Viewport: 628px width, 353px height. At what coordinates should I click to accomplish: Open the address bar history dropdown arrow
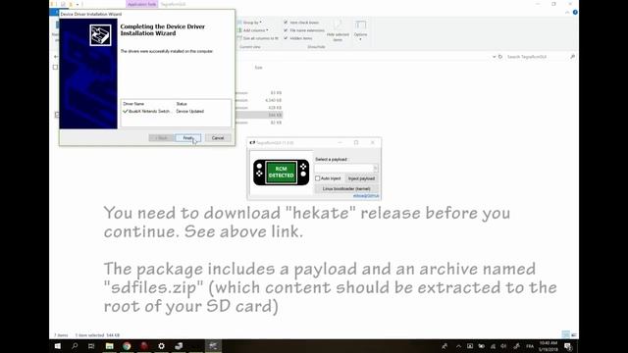(494, 57)
